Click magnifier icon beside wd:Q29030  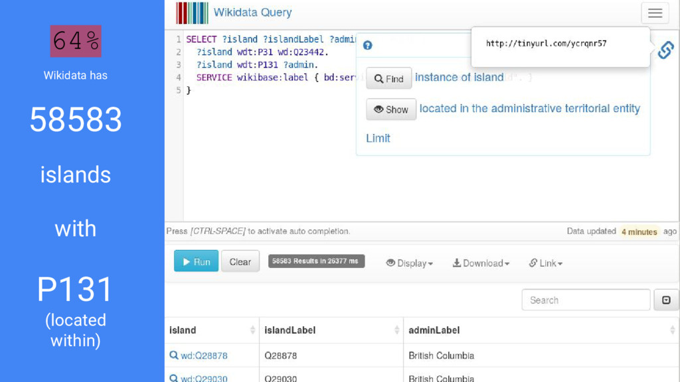pyautogui.click(x=174, y=377)
